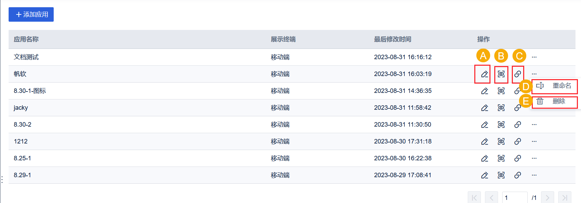Edit the 1212 application

click(485, 141)
